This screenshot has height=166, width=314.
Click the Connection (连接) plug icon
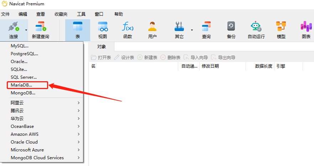14,26
